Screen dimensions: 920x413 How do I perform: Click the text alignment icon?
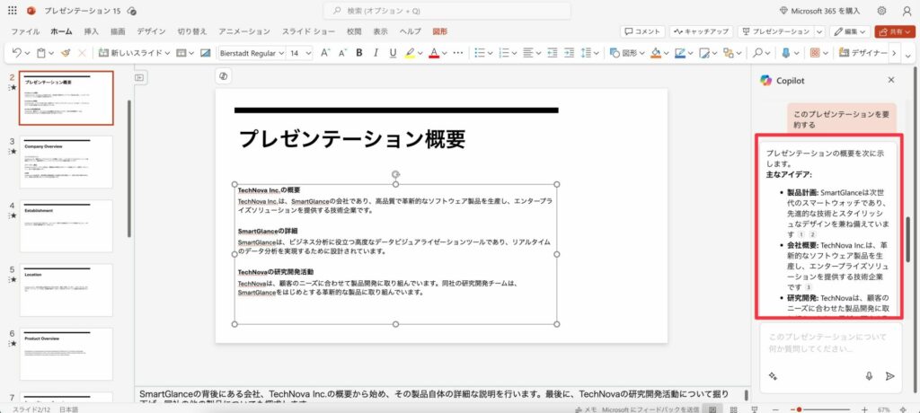click(x=528, y=53)
